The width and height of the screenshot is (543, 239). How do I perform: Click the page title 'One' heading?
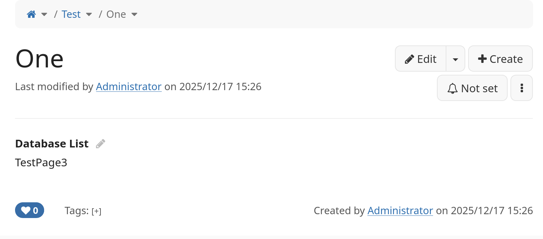coord(40,59)
